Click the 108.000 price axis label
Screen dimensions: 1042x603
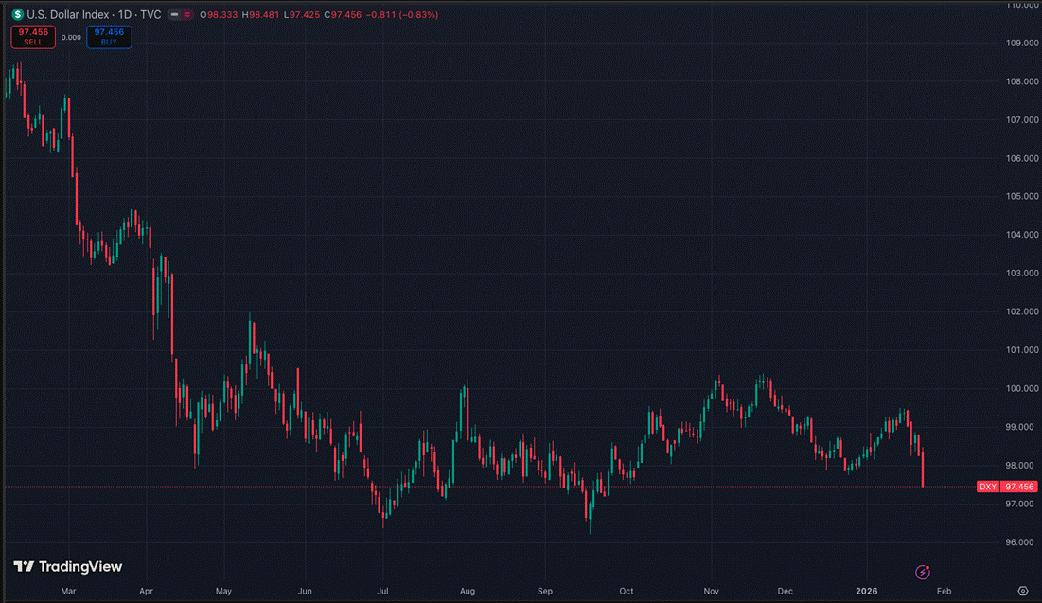[x=1022, y=81]
